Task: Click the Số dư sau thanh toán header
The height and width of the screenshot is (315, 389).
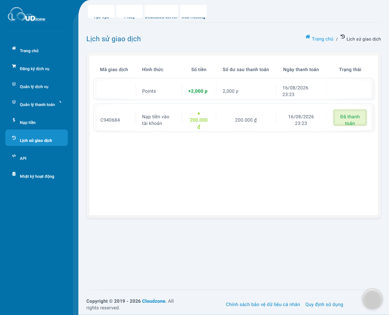Action: 245,69
